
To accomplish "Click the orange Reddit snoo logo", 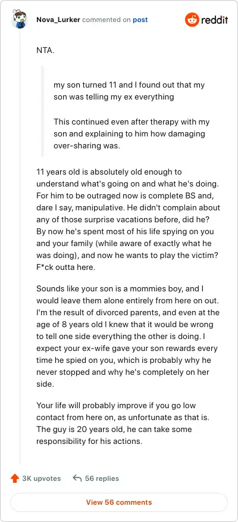I will point(192,20).
